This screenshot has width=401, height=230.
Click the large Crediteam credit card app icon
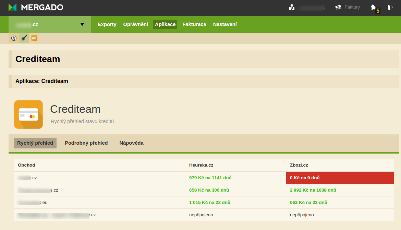28,114
